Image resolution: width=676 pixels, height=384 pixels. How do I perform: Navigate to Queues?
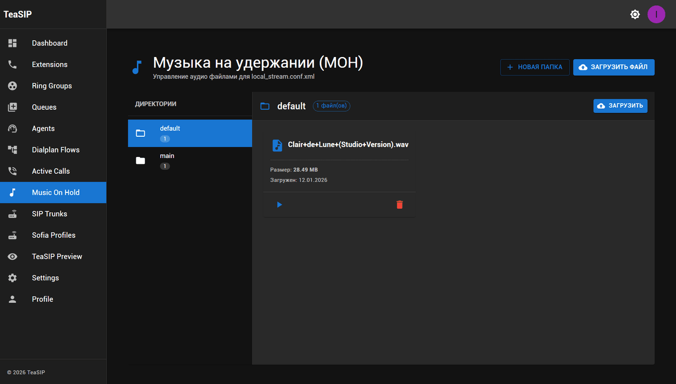pos(53,107)
